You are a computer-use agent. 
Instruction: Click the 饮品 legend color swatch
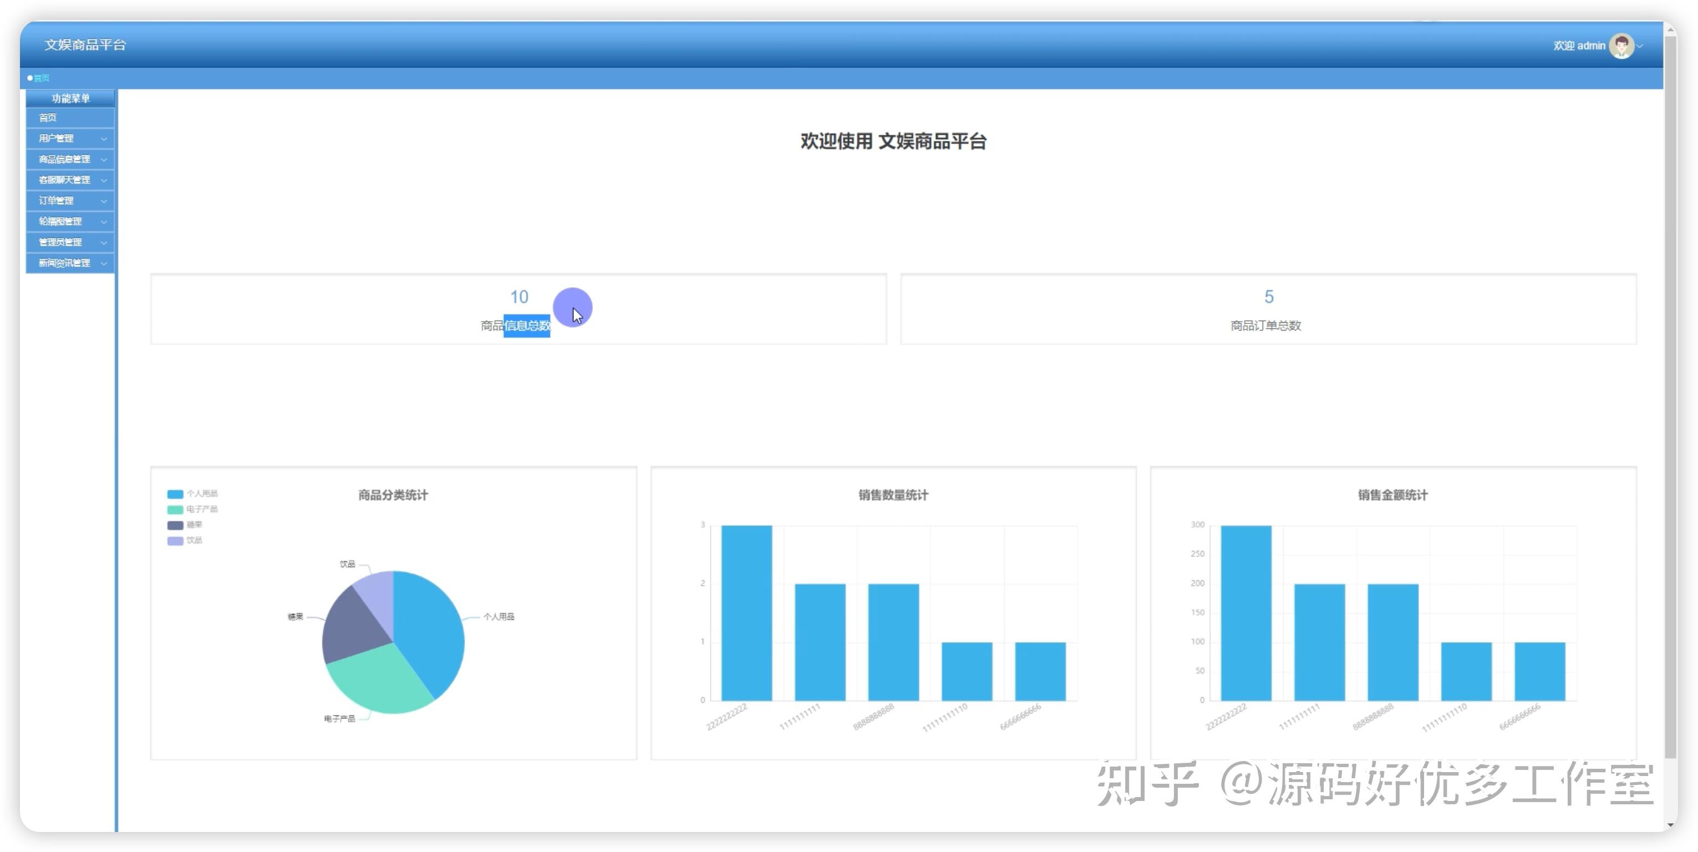point(175,541)
